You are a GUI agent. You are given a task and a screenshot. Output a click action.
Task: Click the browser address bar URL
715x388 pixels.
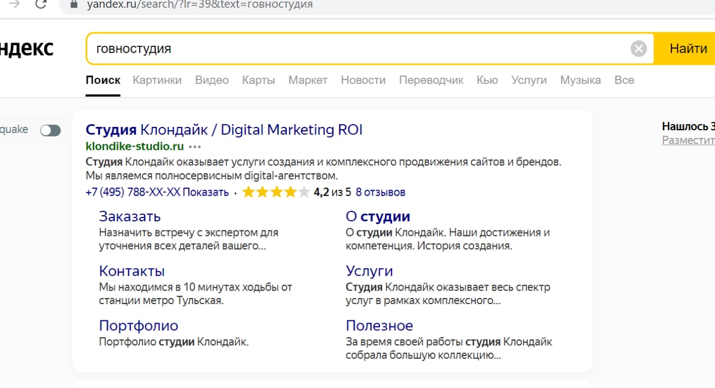click(200, 4)
